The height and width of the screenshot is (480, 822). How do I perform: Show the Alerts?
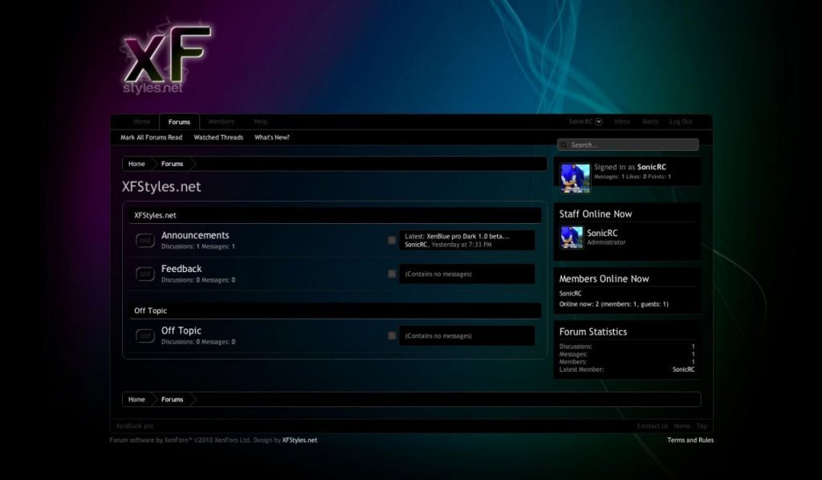pos(650,121)
